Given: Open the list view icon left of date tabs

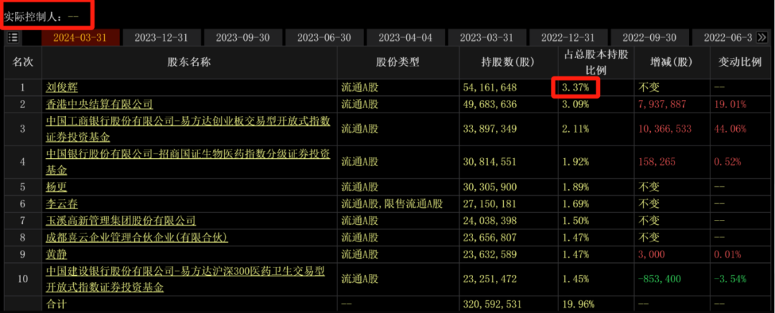Looking at the screenshot, I should tap(12, 37).
